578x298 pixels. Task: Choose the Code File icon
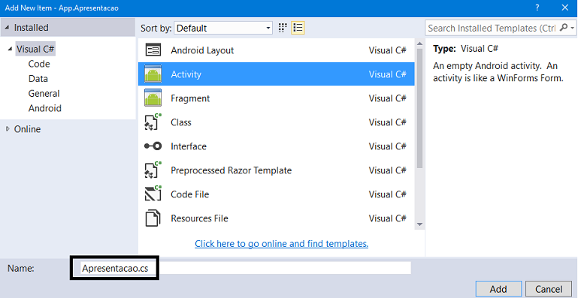[153, 194]
